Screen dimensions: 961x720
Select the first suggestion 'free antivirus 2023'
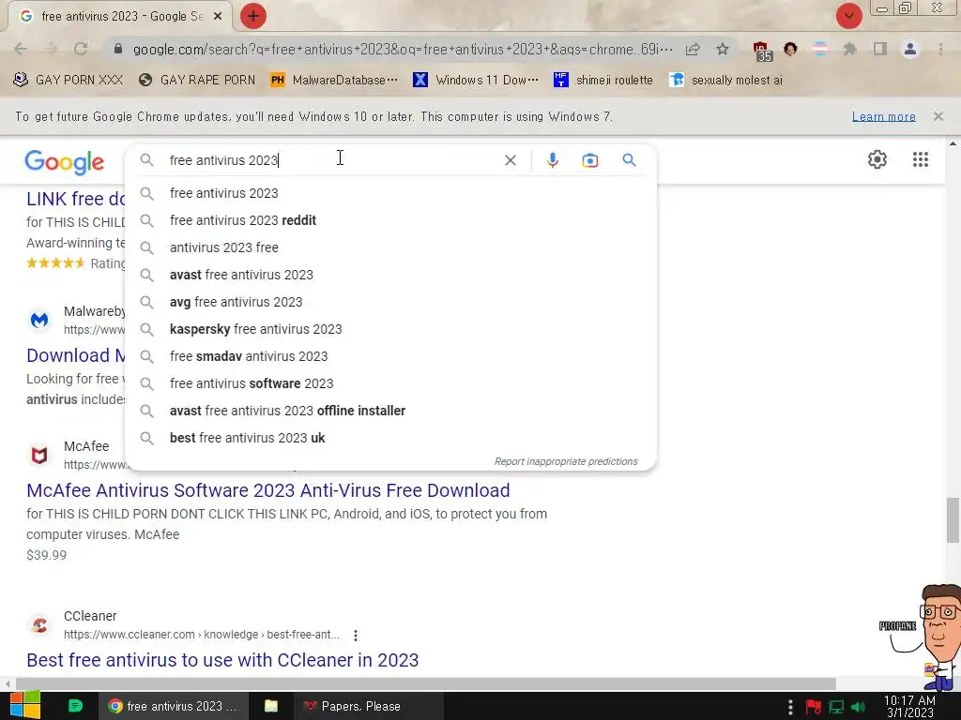click(x=391, y=193)
